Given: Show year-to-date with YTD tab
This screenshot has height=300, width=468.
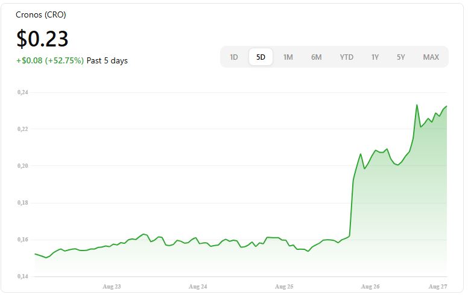Looking at the screenshot, I should (346, 57).
